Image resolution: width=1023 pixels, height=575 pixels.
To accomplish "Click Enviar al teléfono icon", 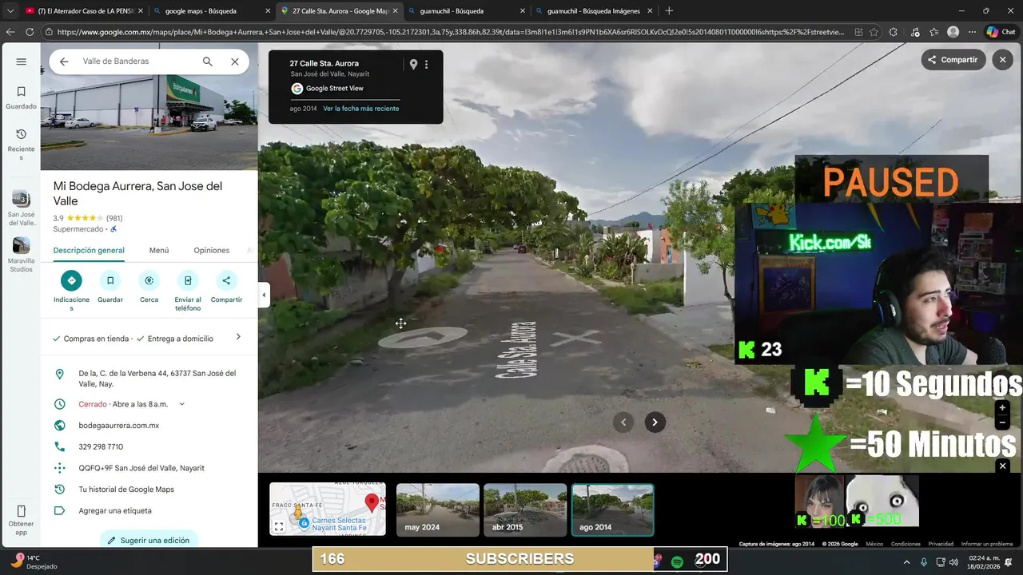I will click(x=188, y=280).
